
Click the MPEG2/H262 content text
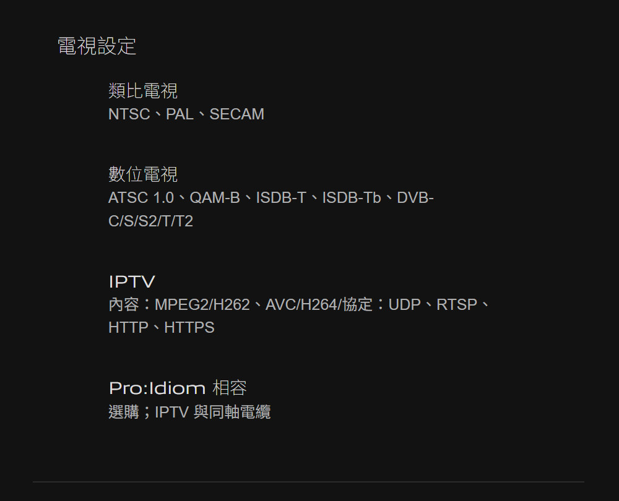pyautogui.click(x=202, y=304)
